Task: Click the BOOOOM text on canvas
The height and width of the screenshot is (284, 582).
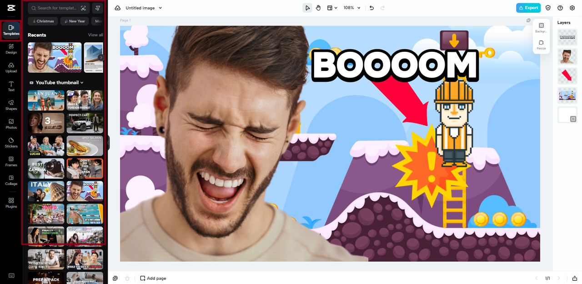Action: point(395,66)
